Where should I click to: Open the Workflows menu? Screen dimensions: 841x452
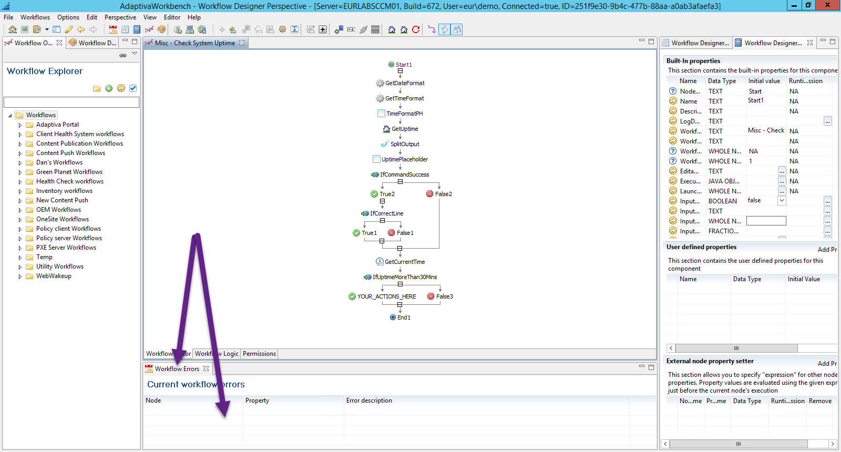coord(35,17)
